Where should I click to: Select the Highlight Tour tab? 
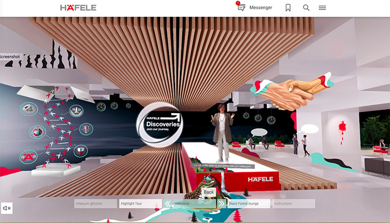pyautogui.click(x=140, y=203)
